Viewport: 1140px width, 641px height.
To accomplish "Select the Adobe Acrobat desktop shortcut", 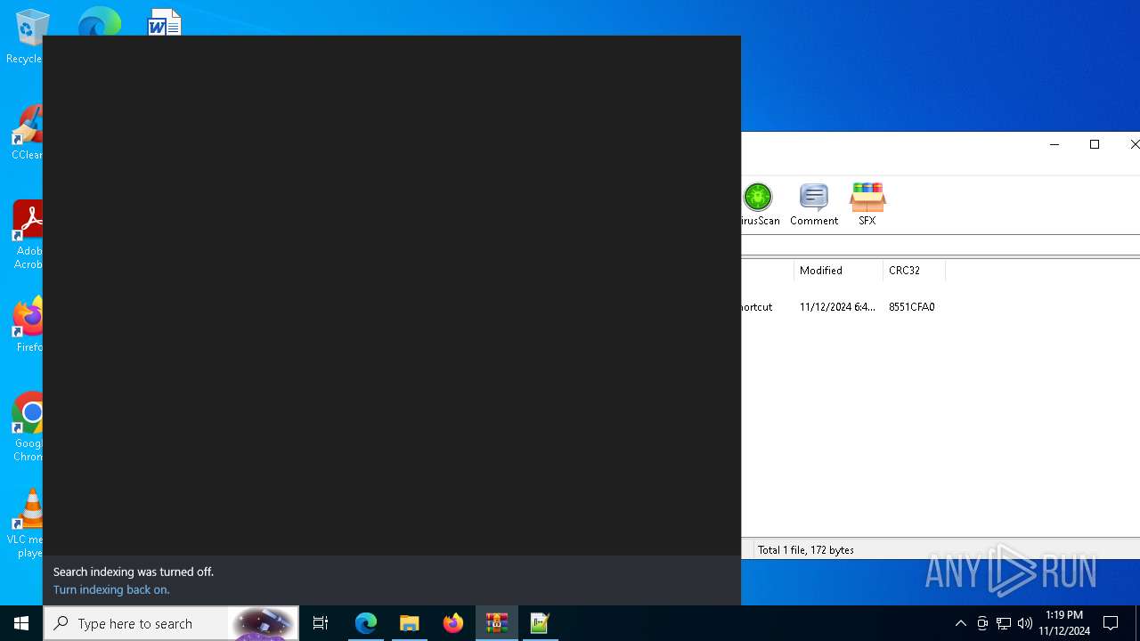I will (27, 235).
